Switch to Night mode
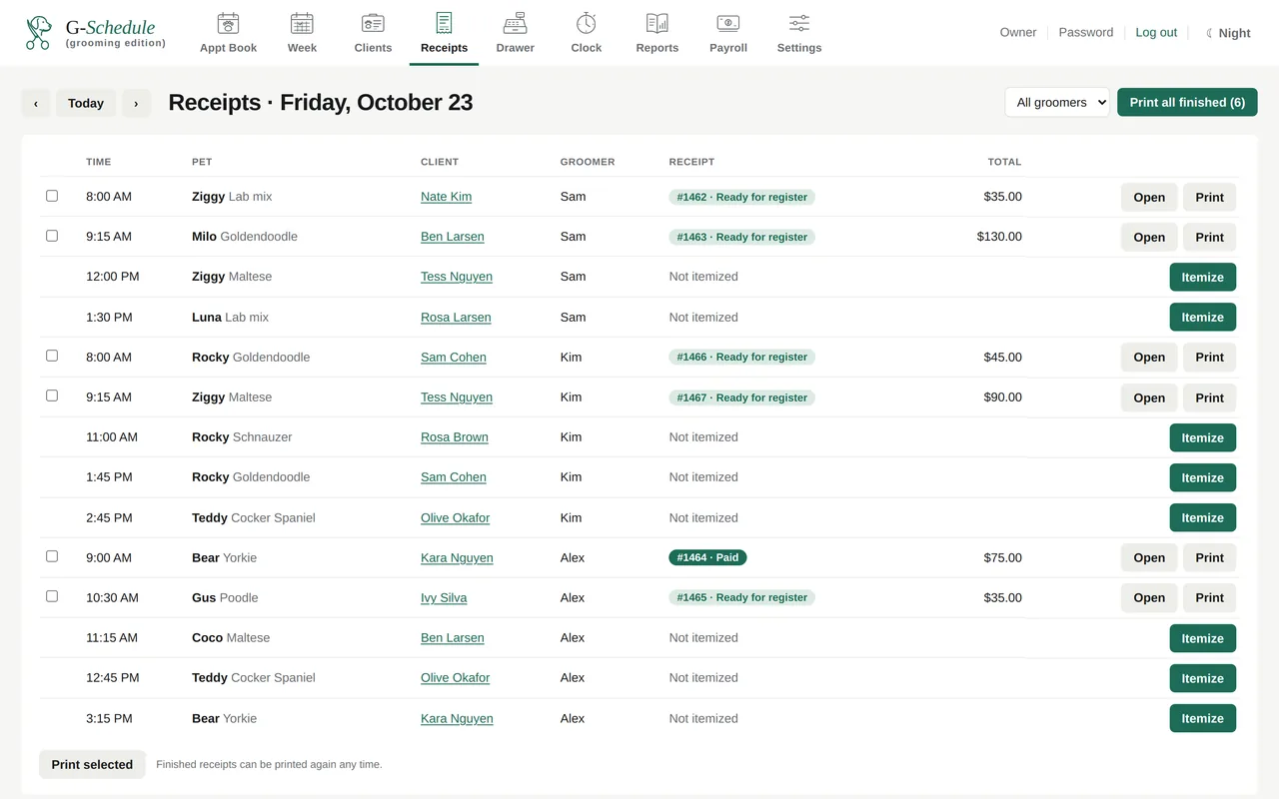This screenshot has width=1279, height=799. (x=1228, y=33)
